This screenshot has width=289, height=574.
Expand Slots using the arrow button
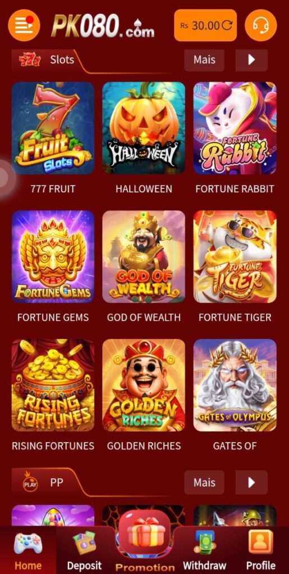(x=251, y=60)
